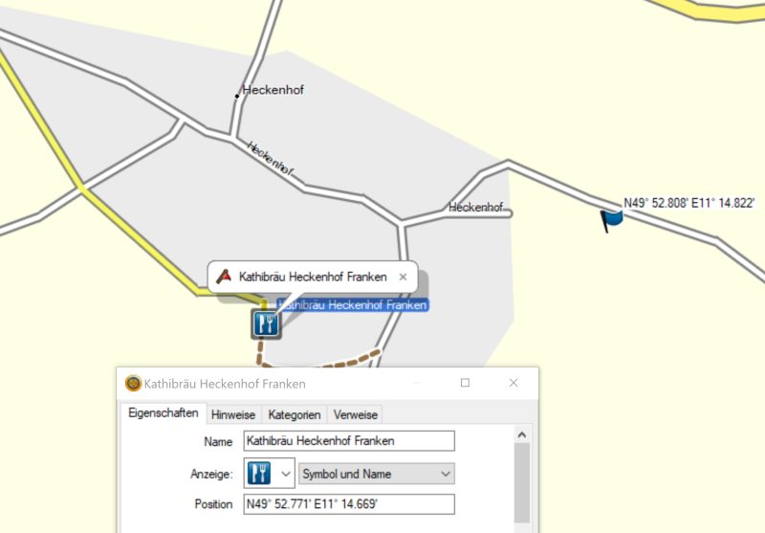Click the blue flag waypoint marker
Screen dimensions: 765x533
(x=611, y=220)
